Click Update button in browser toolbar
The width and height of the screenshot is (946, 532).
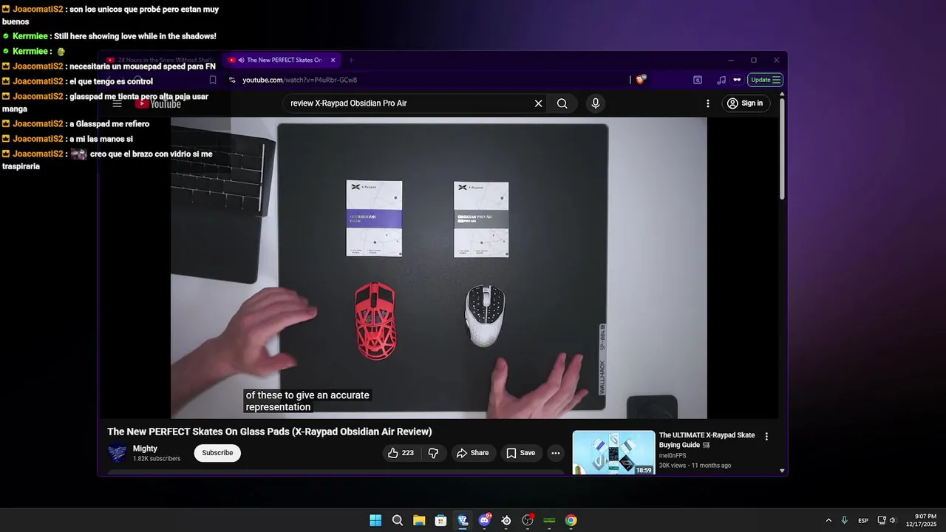765,80
